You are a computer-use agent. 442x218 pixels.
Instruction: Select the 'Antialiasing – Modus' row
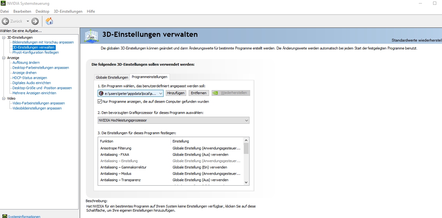[x=171, y=174]
